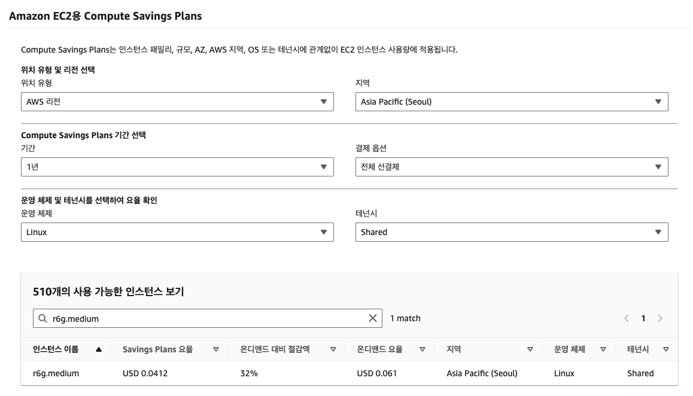Select page 1 in pagination
This screenshot has height=396, width=693.
643,318
